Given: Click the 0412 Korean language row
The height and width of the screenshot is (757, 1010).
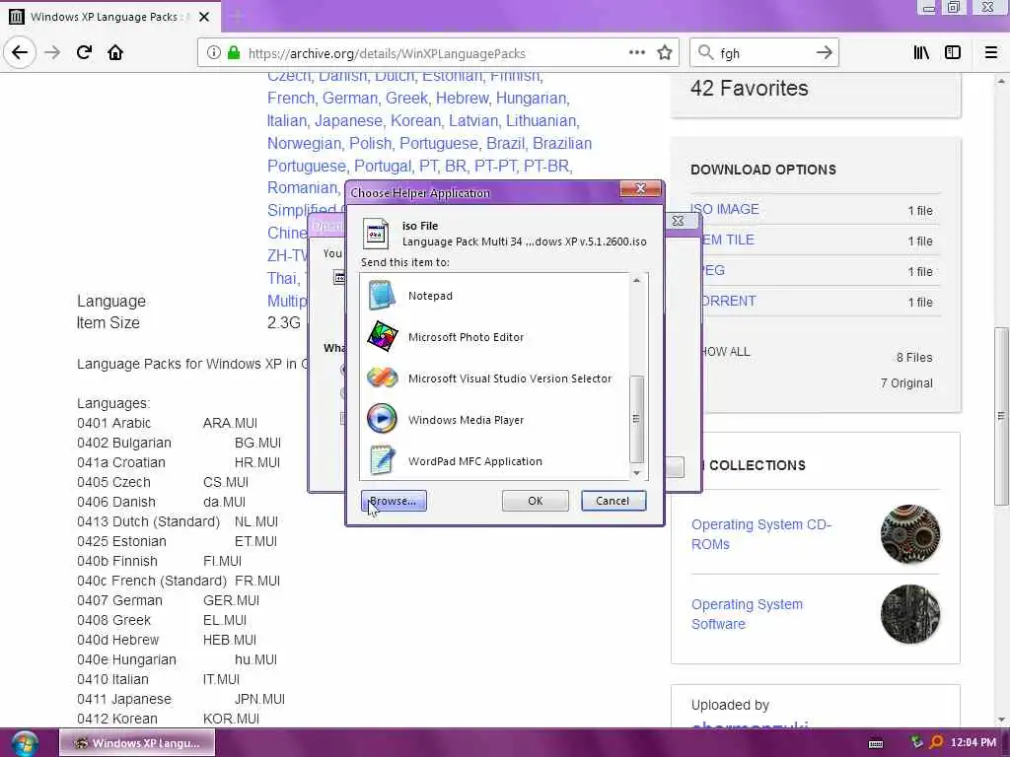Looking at the screenshot, I should click(x=168, y=719).
